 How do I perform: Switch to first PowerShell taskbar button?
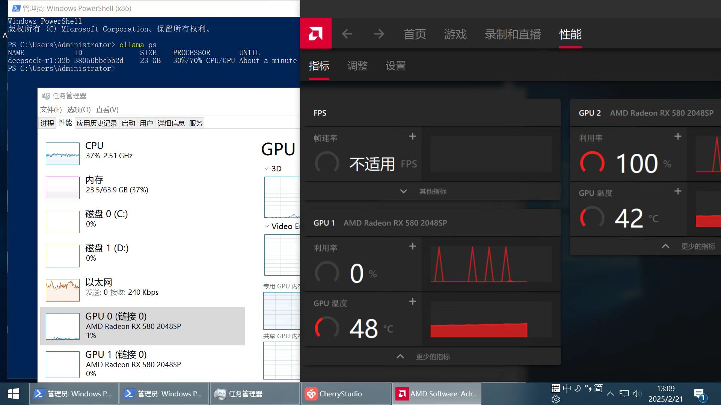tap(74, 394)
